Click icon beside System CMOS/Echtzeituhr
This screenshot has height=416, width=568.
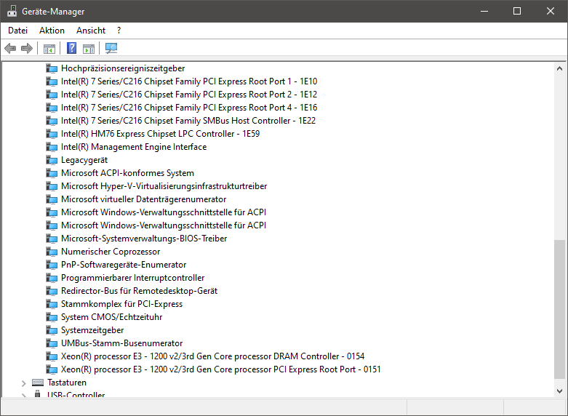coord(52,317)
